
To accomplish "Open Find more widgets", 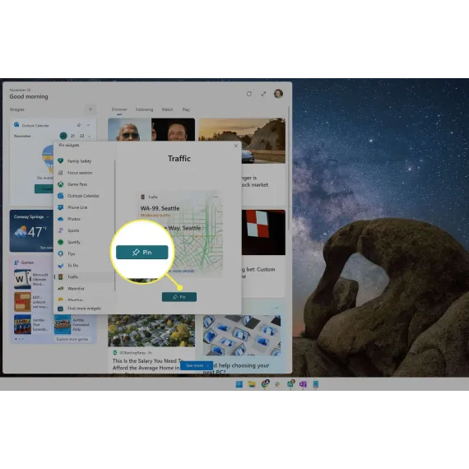I will pos(85,309).
